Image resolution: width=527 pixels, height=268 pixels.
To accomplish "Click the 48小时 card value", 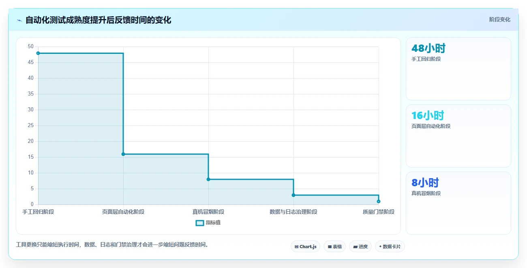I will (x=428, y=49).
